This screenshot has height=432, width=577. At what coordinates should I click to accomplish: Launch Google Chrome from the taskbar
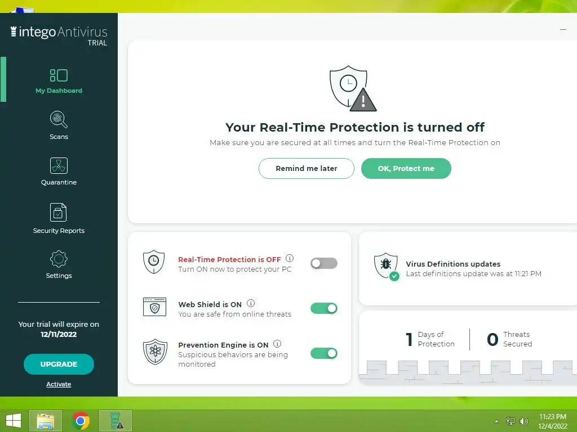(x=81, y=421)
